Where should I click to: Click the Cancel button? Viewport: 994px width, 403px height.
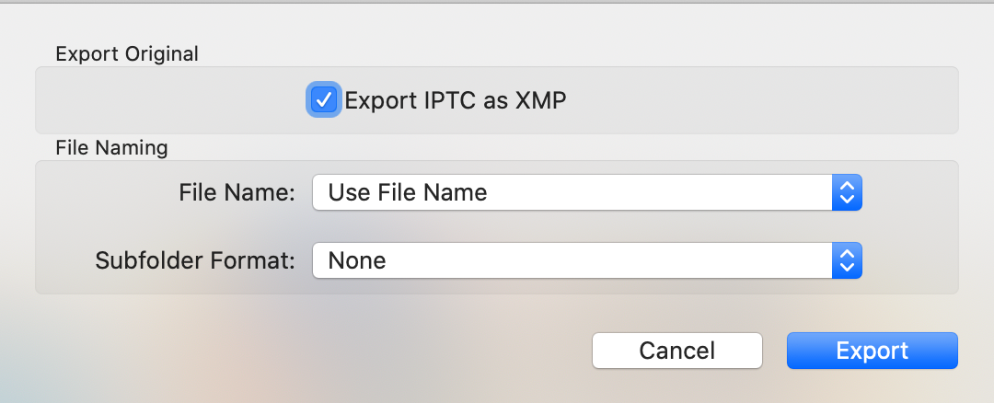(677, 351)
